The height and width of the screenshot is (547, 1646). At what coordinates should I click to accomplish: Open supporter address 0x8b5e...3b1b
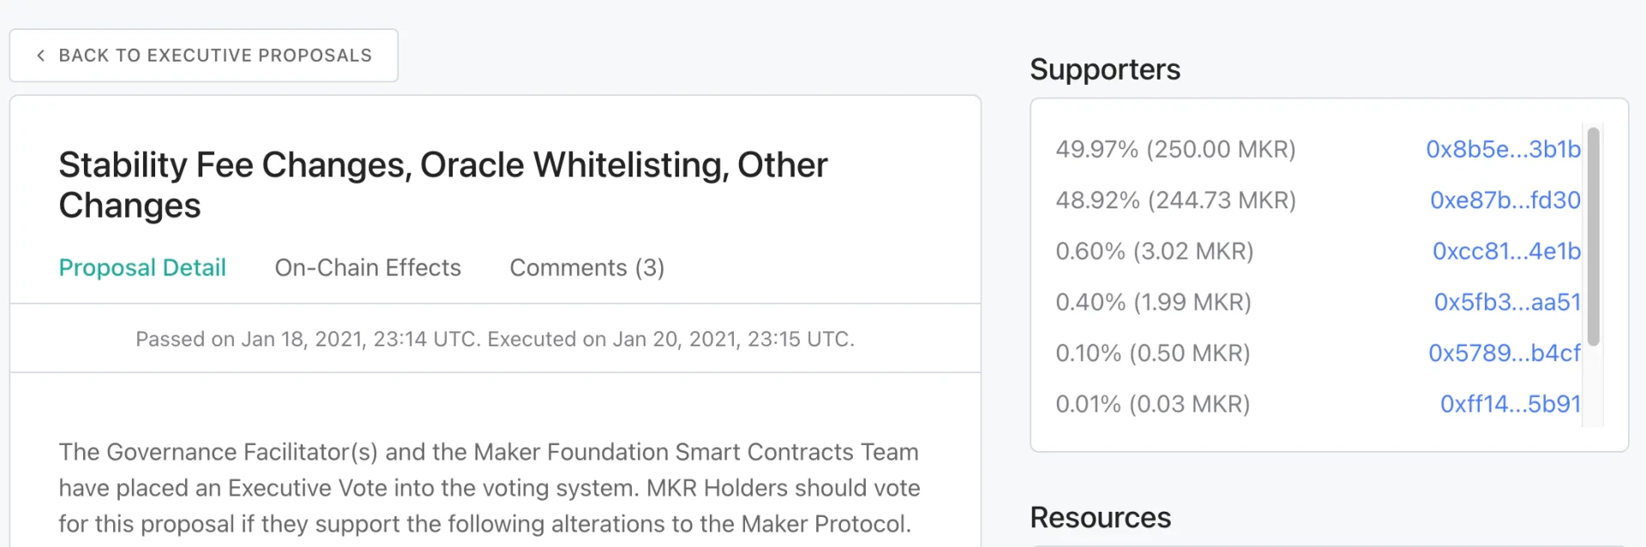click(x=1503, y=149)
